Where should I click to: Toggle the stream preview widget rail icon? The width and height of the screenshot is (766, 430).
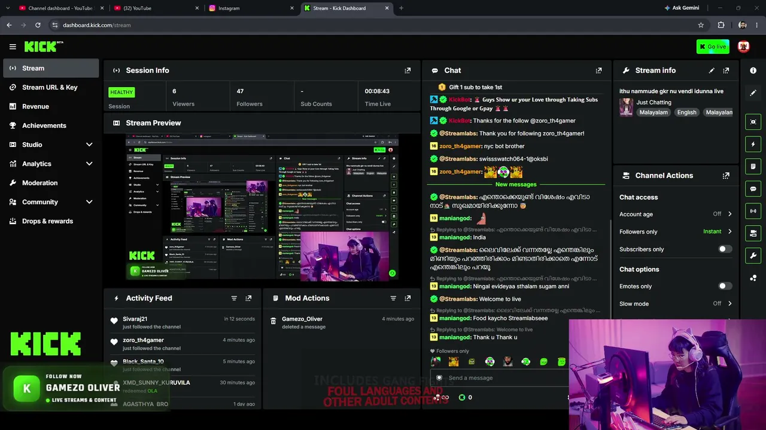[x=753, y=122]
